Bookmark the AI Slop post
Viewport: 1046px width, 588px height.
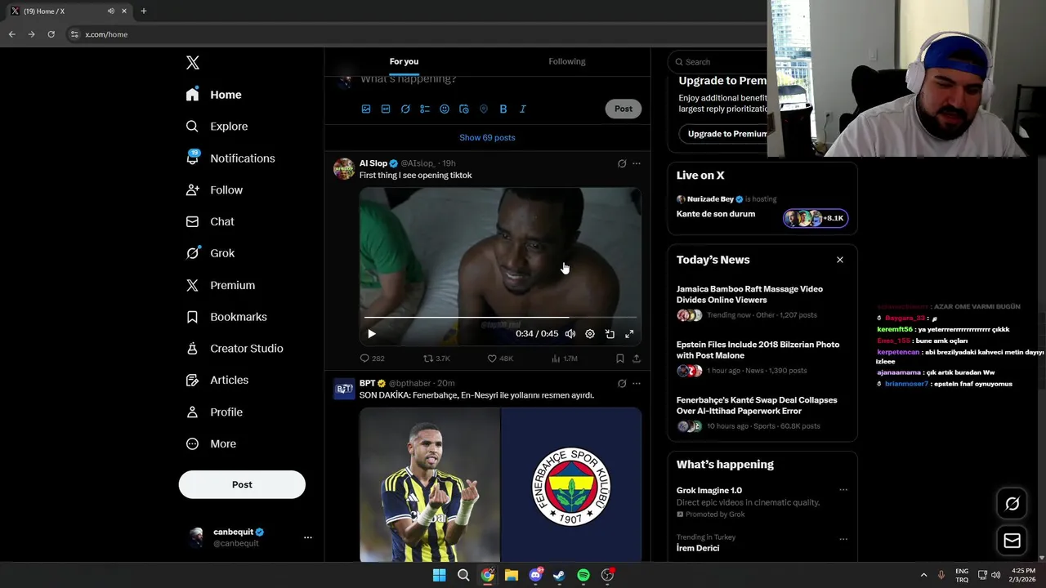click(x=620, y=359)
